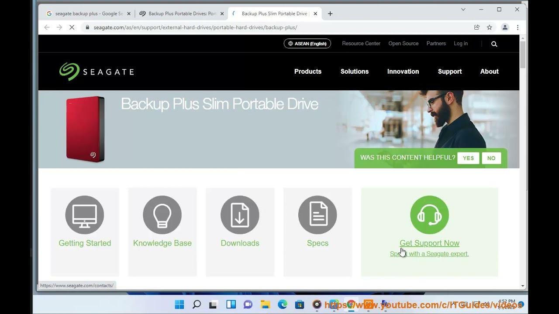Open Windows taskbar search

(197, 304)
